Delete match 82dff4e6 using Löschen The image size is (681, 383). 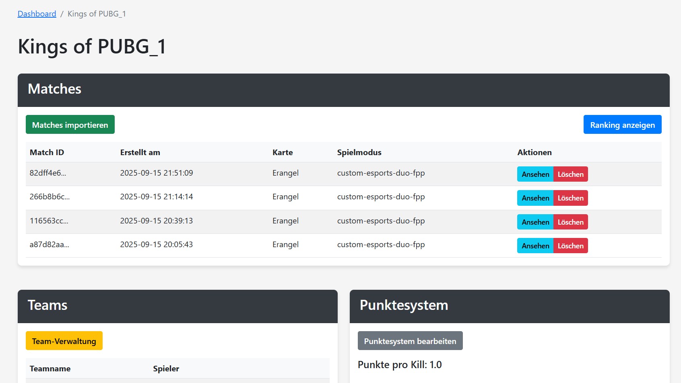point(570,174)
